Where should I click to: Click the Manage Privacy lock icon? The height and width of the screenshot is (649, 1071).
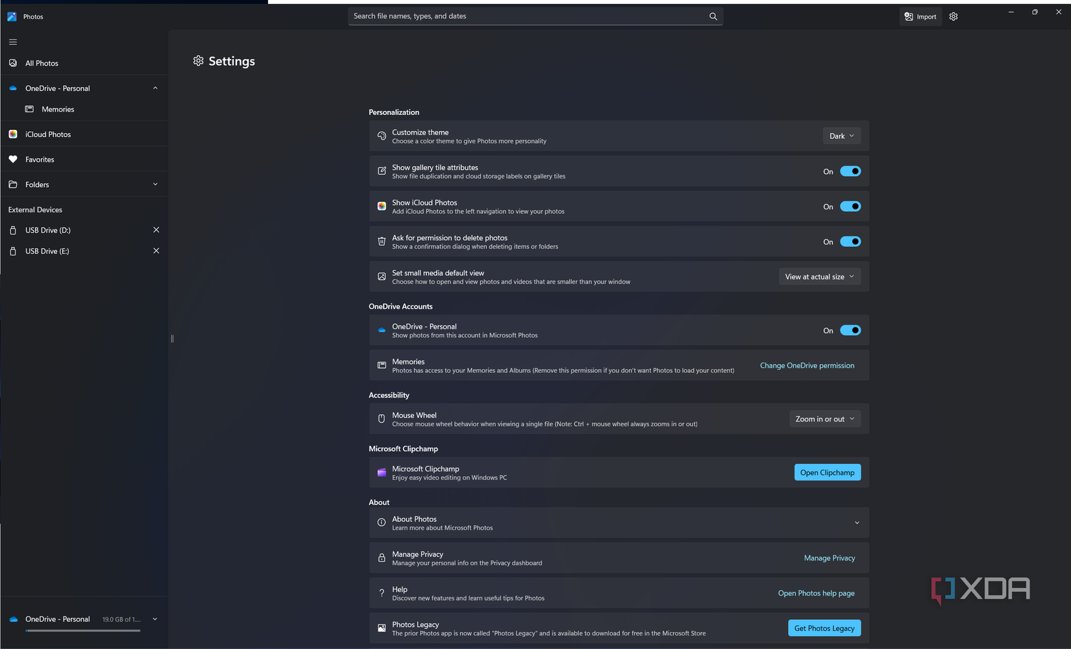click(x=382, y=557)
